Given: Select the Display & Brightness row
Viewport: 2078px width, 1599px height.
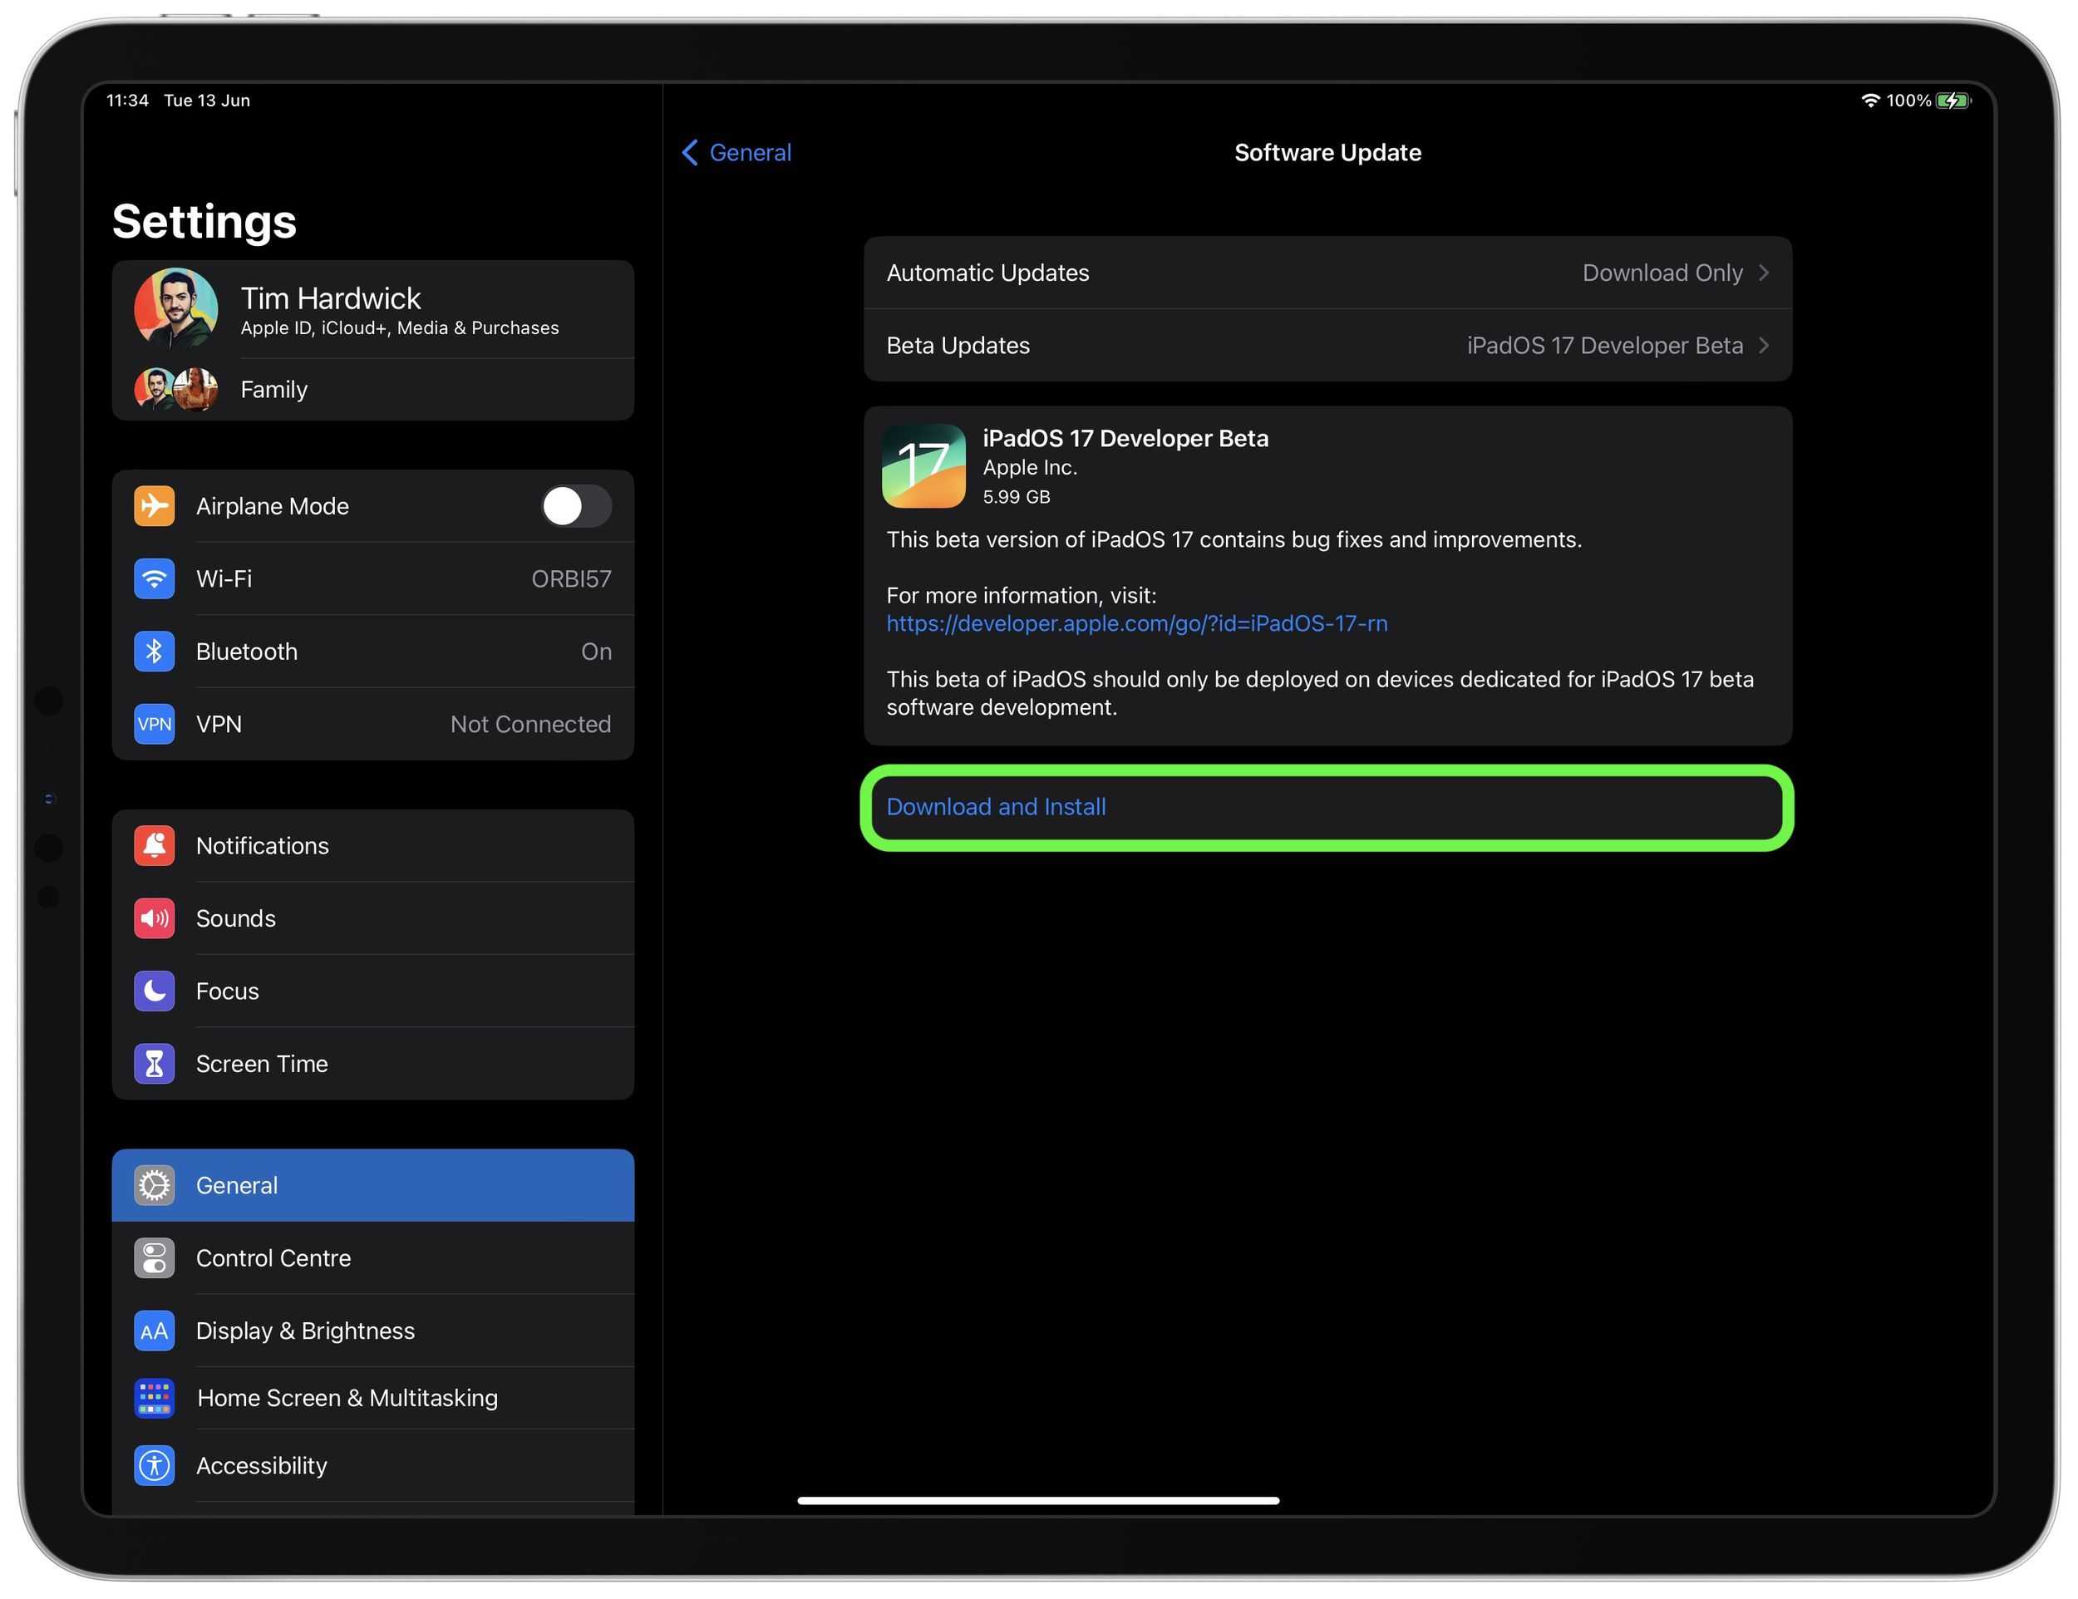Looking at the screenshot, I should (x=373, y=1331).
